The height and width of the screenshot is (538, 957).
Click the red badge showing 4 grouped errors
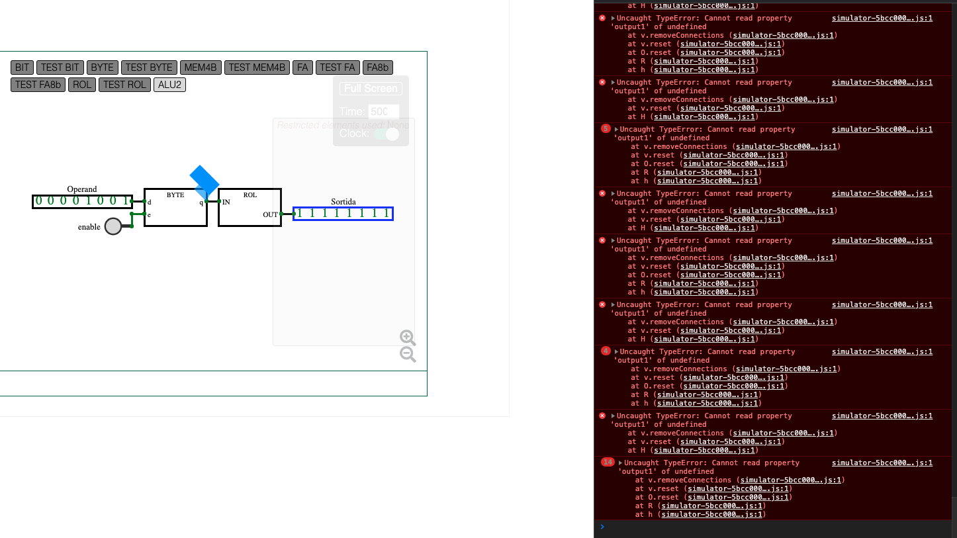pos(607,351)
